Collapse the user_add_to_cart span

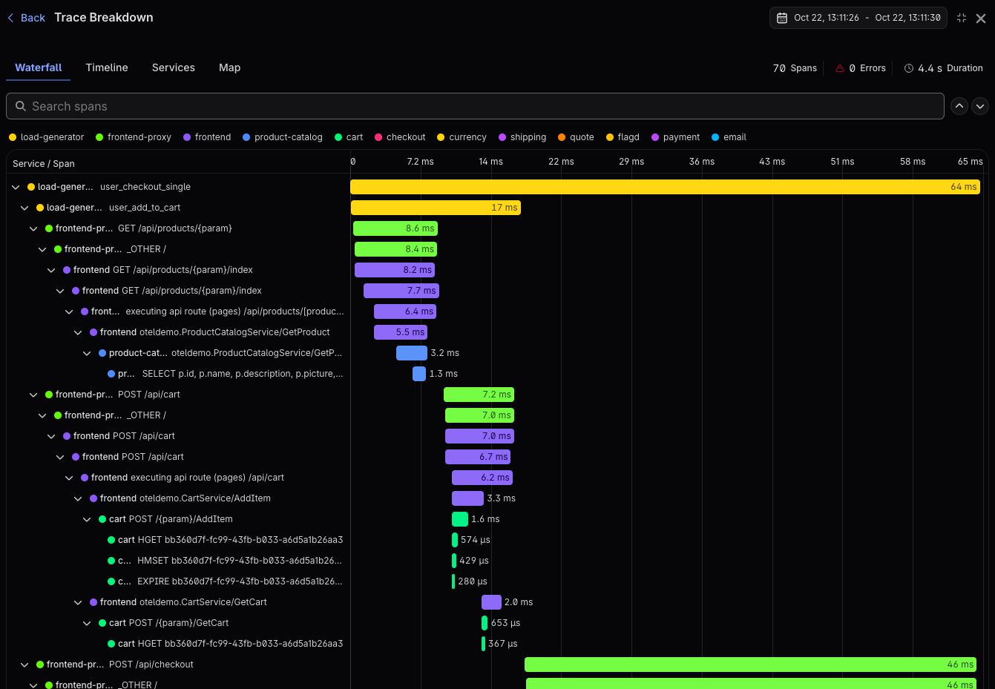point(24,208)
